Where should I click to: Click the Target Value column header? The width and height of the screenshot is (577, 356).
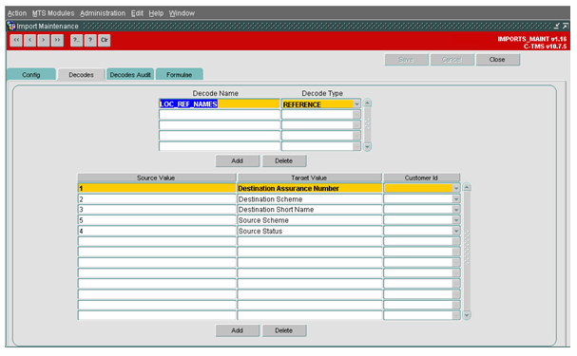pyautogui.click(x=310, y=178)
